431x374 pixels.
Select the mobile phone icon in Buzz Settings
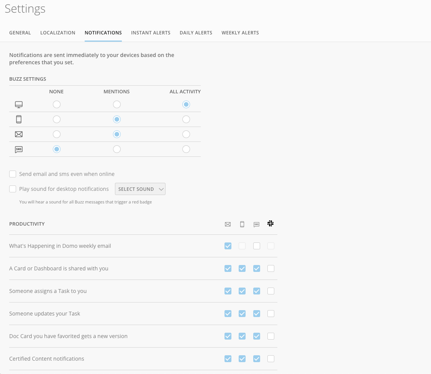[x=18, y=119]
